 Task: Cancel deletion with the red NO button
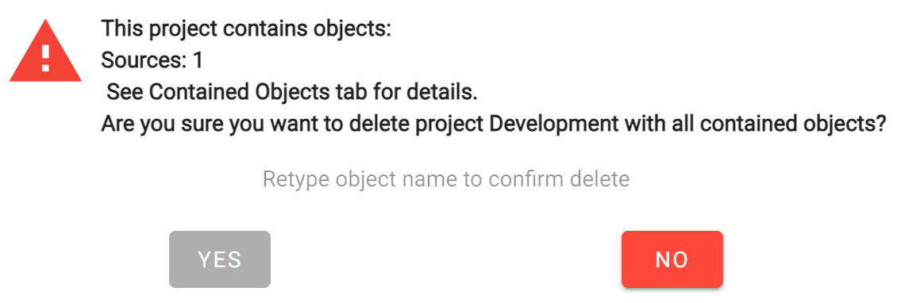pyautogui.click(x=672, y=259)
